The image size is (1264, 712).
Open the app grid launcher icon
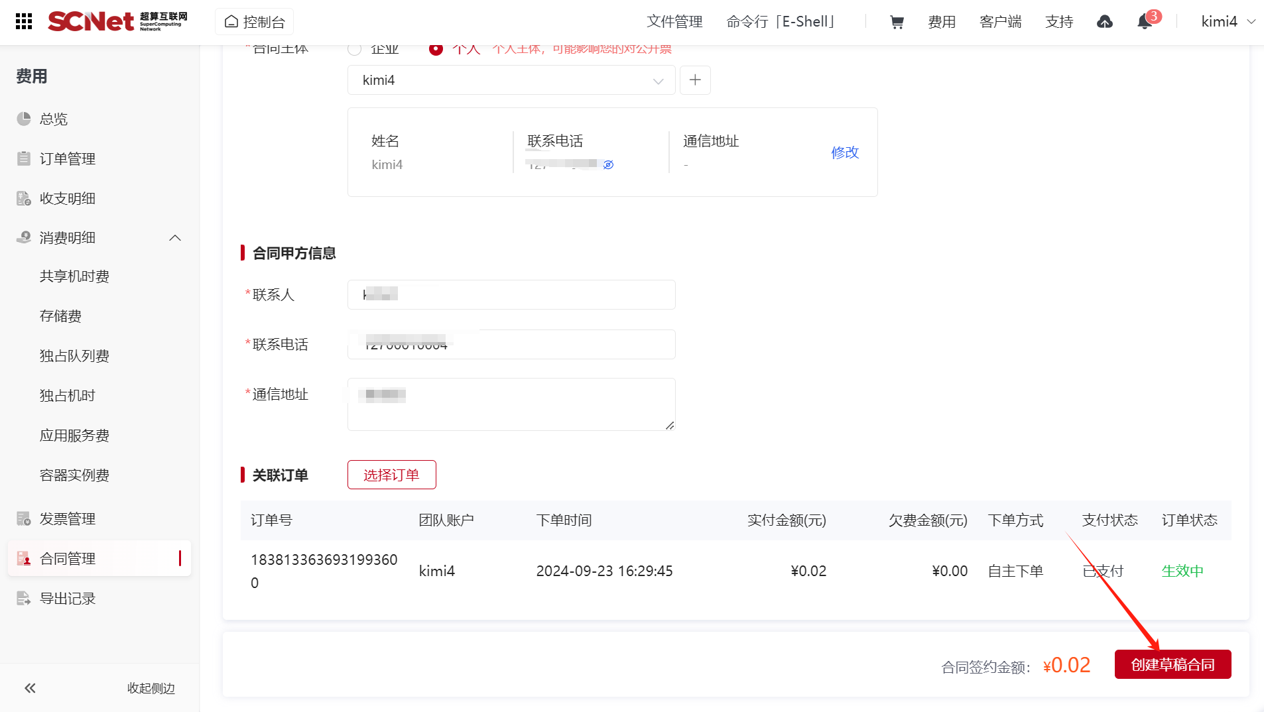click(x=24, y=22)
